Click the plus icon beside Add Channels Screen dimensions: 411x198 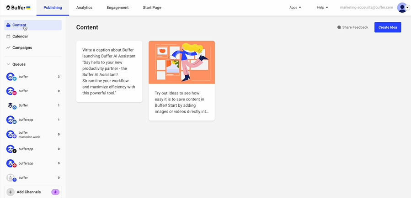tap(11, 192)
